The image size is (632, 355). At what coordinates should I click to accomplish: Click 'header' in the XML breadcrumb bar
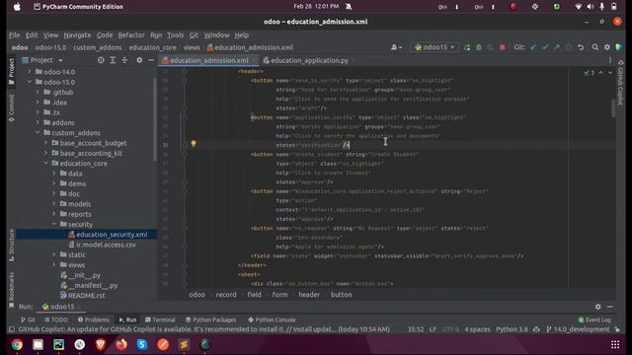[x=309, y=295]
